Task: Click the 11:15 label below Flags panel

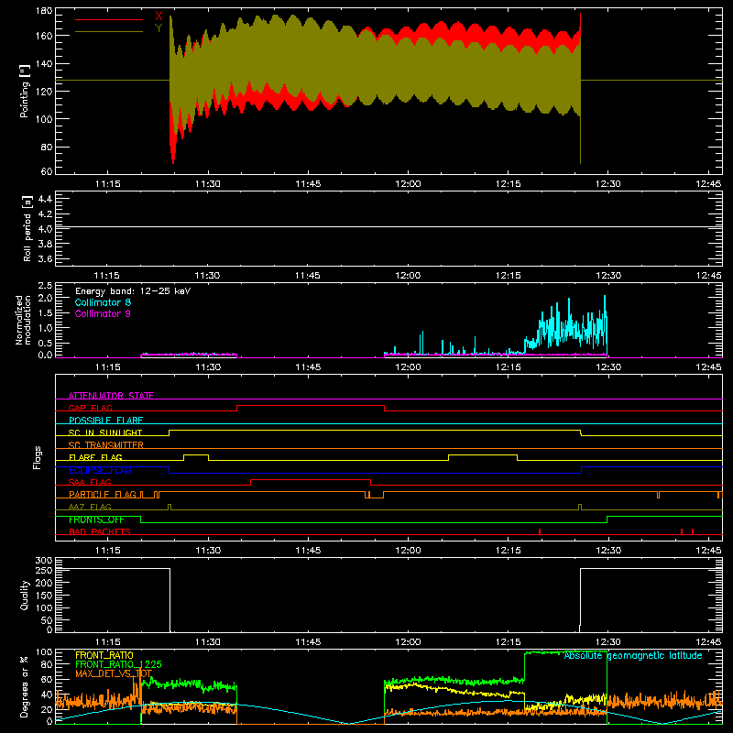Action: tap(107, 551)
